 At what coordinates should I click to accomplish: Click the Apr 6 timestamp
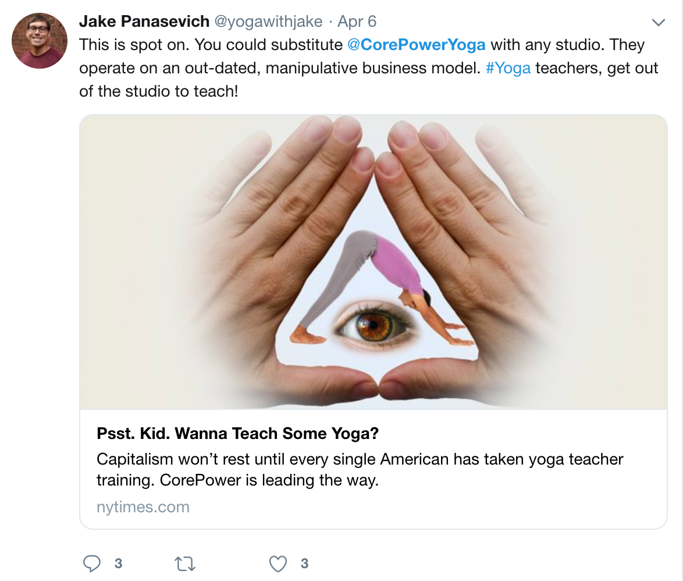pyautogui.click(x=357, y=22)
